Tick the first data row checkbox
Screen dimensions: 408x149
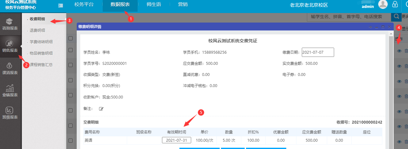[71, 50]
